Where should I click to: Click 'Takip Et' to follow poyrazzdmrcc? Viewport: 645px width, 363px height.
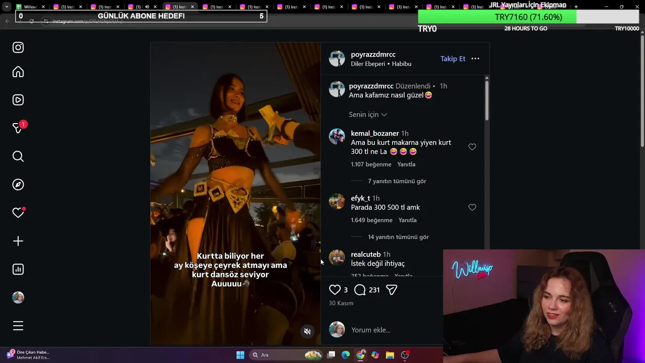[453, 58]
